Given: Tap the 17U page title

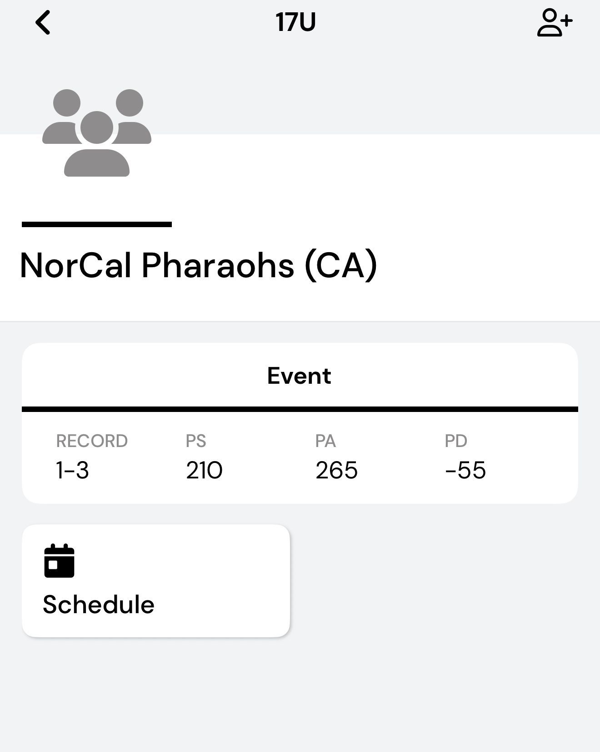Looking at the screenshot, I should pos(295,22).
